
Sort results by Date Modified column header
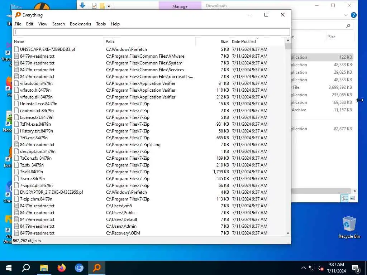click(x=257, y=42)
